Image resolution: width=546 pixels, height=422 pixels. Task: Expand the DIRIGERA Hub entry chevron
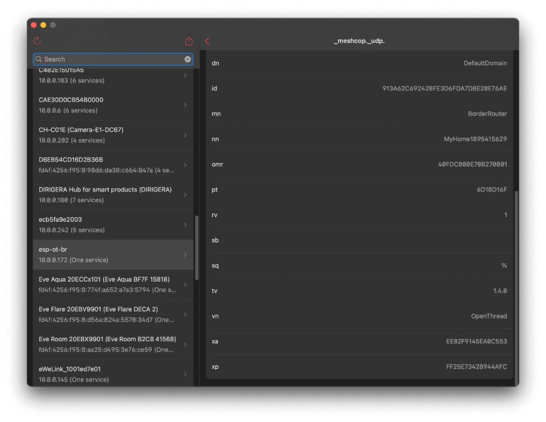click(185, 195)
